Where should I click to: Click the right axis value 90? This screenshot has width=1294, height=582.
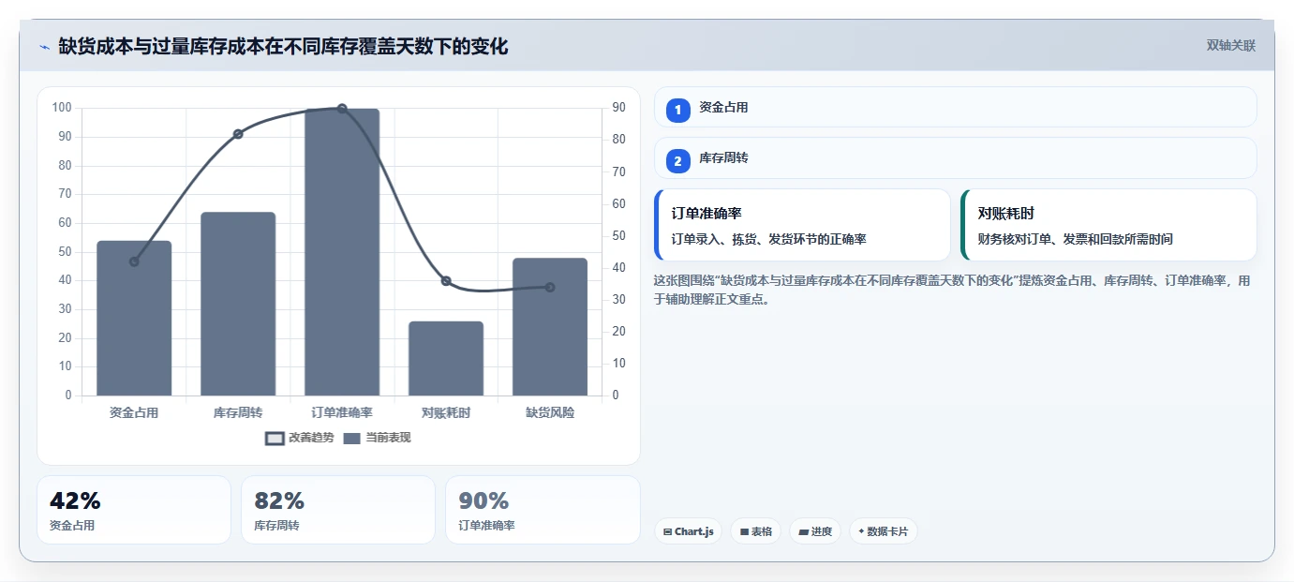point(619,108)
